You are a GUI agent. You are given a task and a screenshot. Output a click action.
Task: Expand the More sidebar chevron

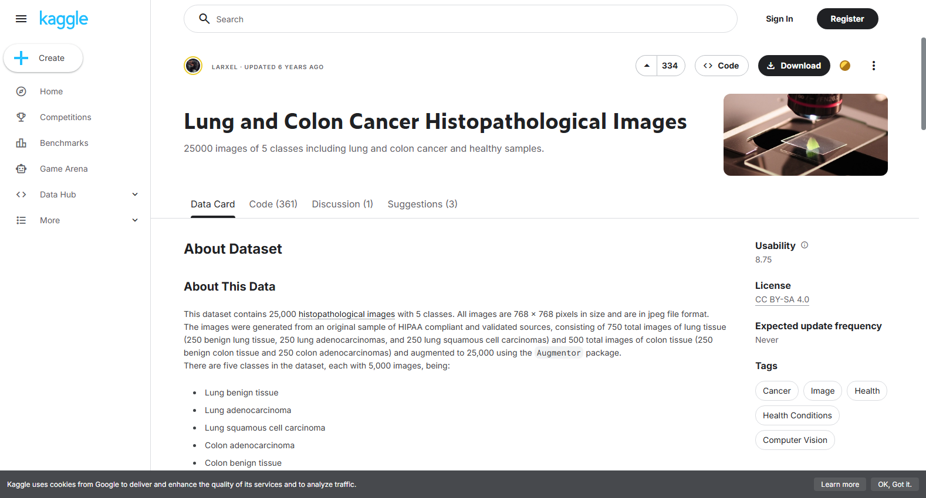point(135,220)
